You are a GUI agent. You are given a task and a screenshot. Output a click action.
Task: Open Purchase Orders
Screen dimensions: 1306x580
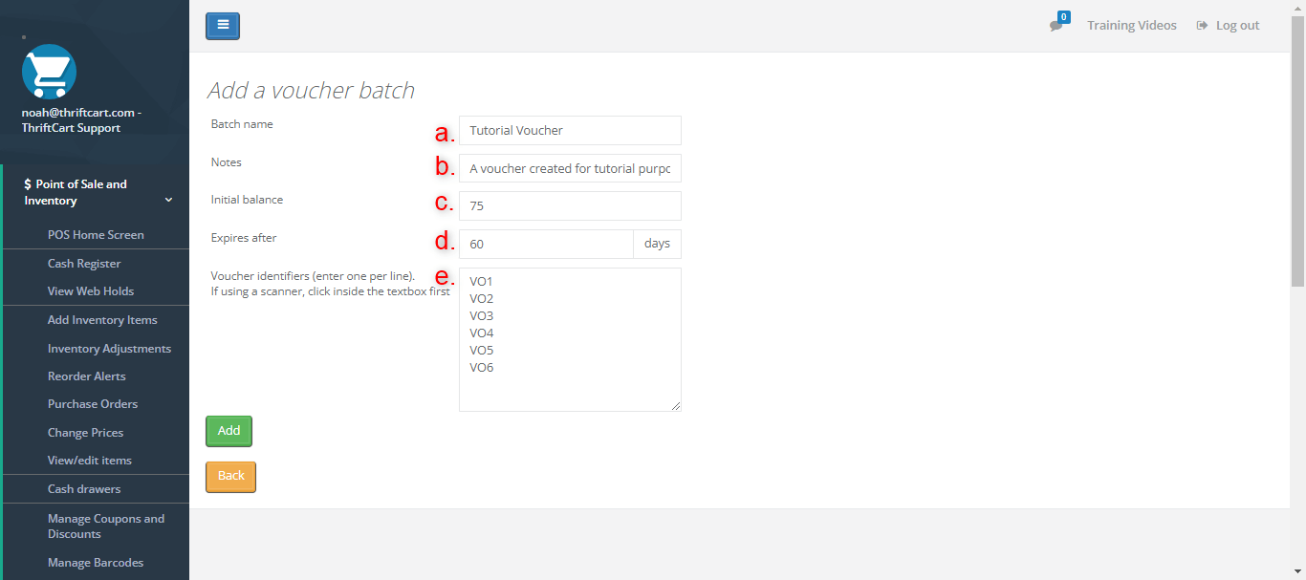93,403
